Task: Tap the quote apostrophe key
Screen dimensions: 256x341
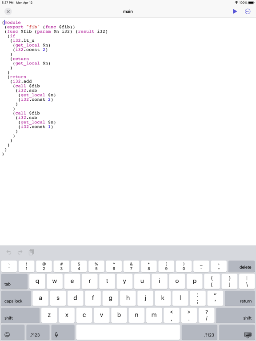Action: click(x=215, y=298)
